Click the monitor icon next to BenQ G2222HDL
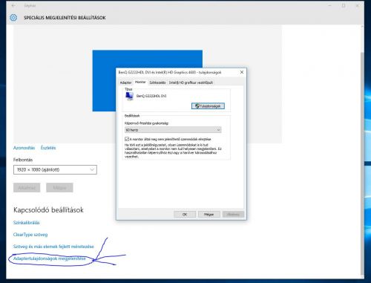 [x=129, y=96]
